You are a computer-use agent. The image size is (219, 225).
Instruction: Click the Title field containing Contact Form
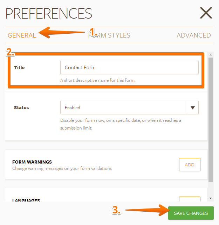129,67
